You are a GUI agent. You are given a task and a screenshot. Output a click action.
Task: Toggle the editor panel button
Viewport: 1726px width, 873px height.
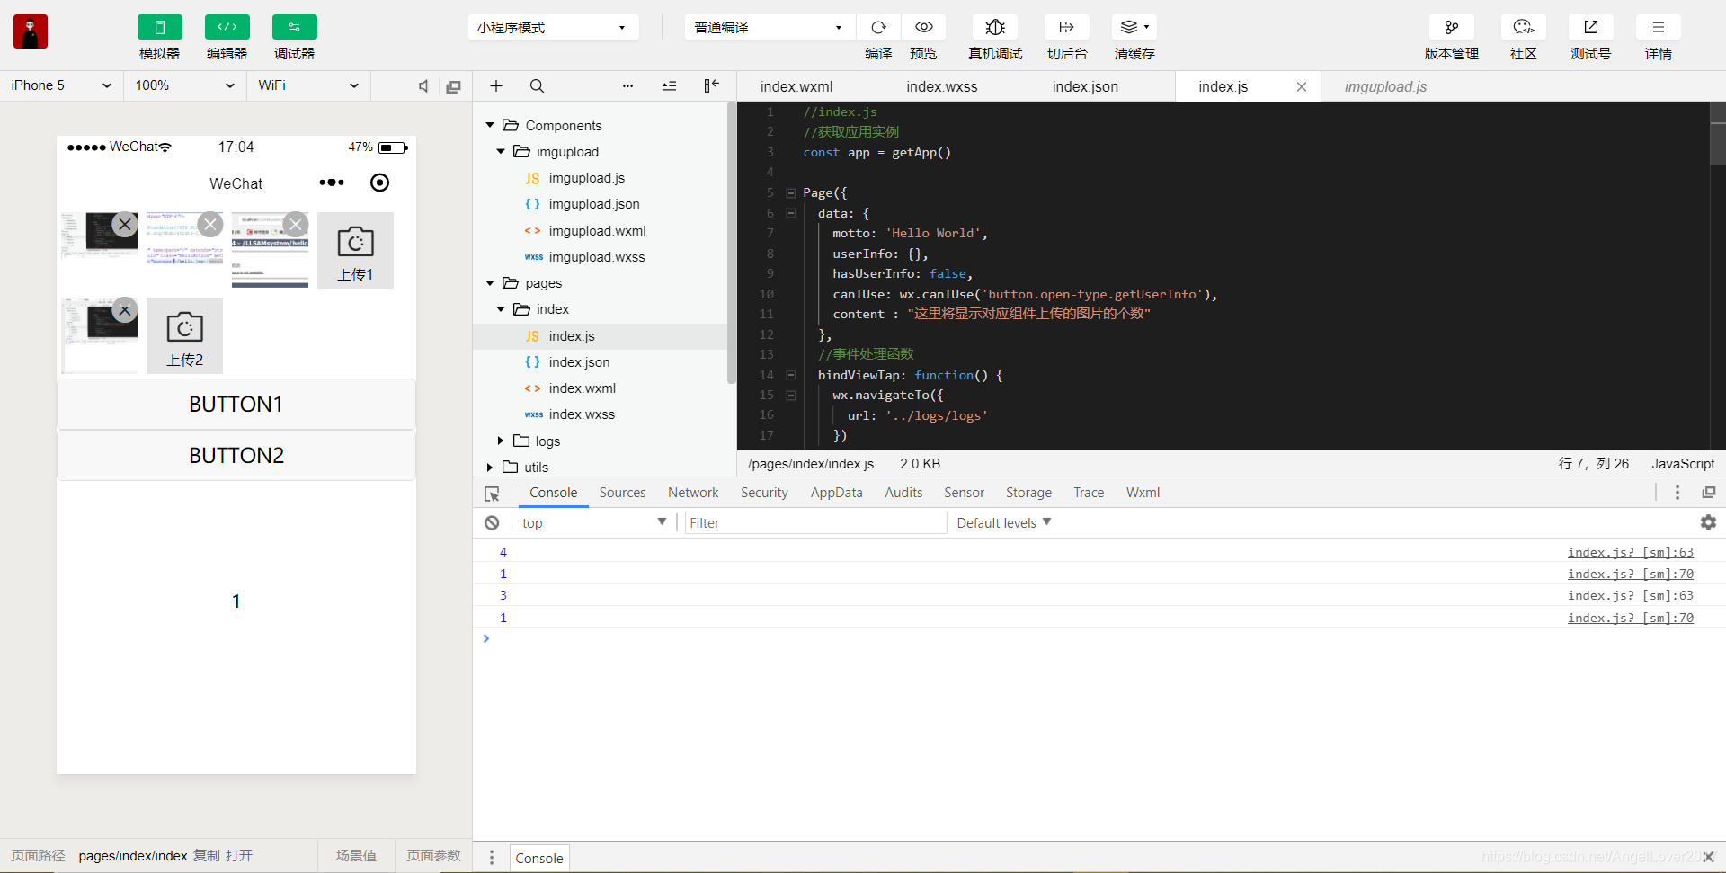pos(227,27)
